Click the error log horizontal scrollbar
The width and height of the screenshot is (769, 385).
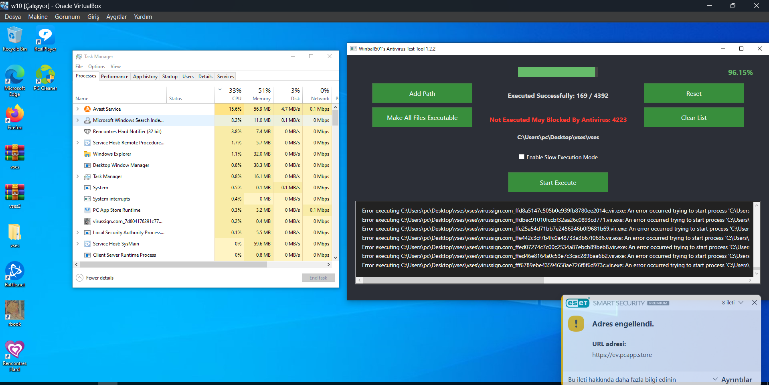[453, 280]
